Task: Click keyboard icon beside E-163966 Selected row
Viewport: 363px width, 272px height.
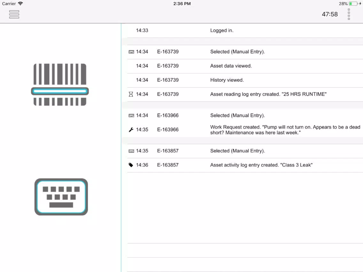Action: [131, 116]
